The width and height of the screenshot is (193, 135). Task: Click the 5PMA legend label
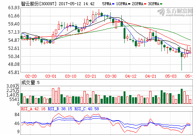pos(107,4)
